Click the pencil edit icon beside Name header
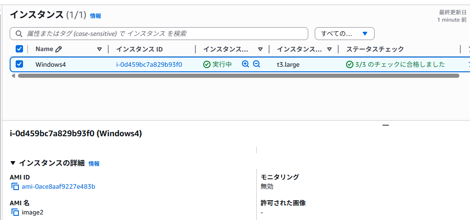 (x=59, y=49)
